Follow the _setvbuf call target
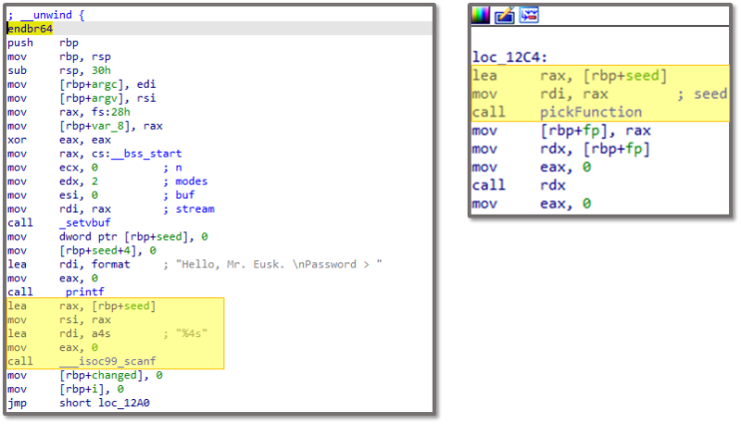The width and height of the screenshot is (741, 424). point(85,222)
